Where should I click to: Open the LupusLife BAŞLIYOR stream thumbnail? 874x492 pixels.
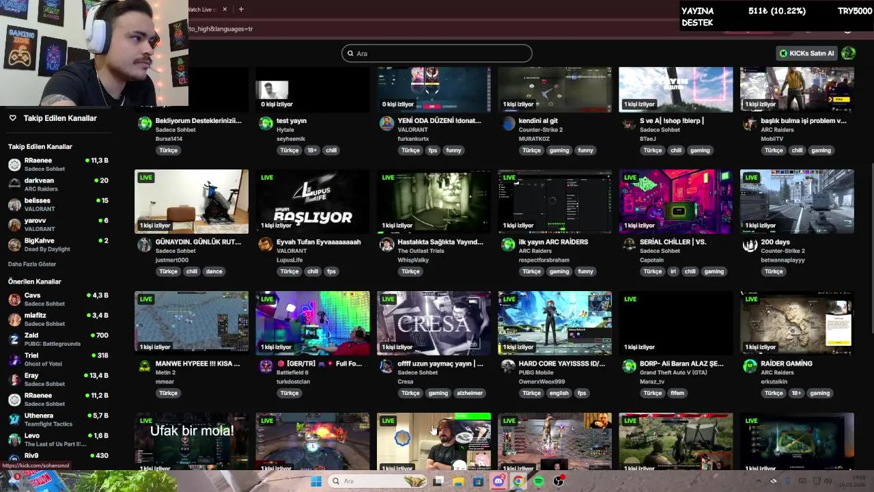(313, 202)
